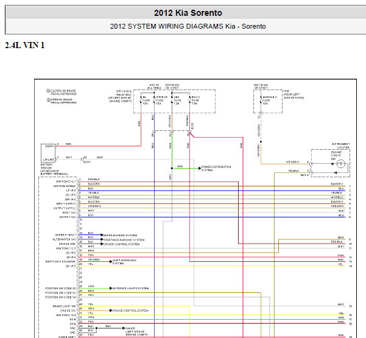This screenshot has width=366, height=338.
Task: Click the ABS fuse 7.5A symbol
Action: 177,99
